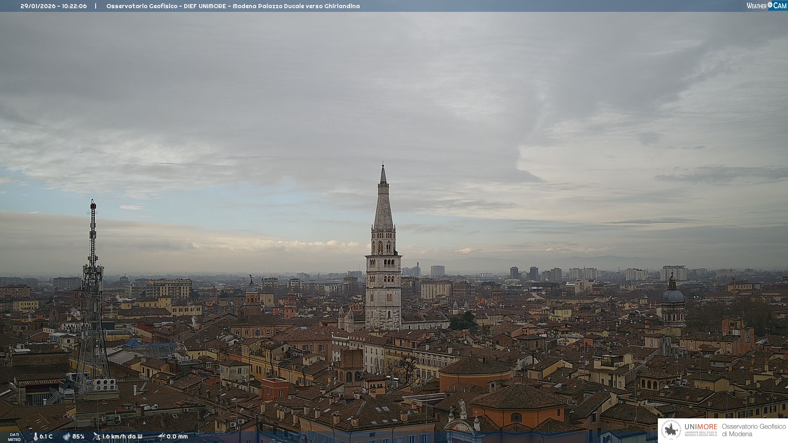Viewport: 788px width, 443px height.
Task: Click Osservatorio Geofisico di Modena text
Action: [754, 430]
